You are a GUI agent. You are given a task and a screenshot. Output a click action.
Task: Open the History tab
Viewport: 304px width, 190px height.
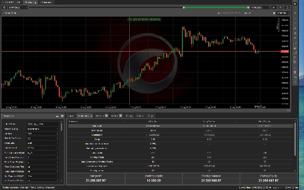(x=129, y=116)
